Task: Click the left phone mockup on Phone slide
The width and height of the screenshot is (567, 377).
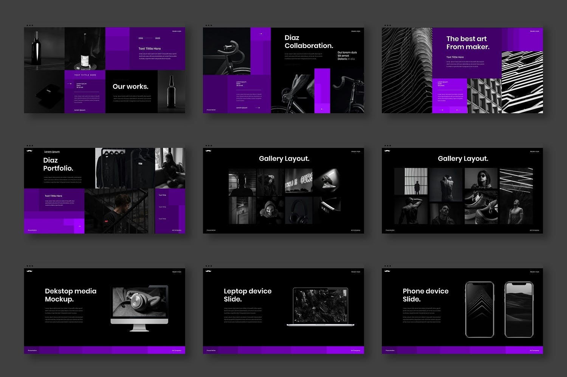Action: [x=479, y=309]
